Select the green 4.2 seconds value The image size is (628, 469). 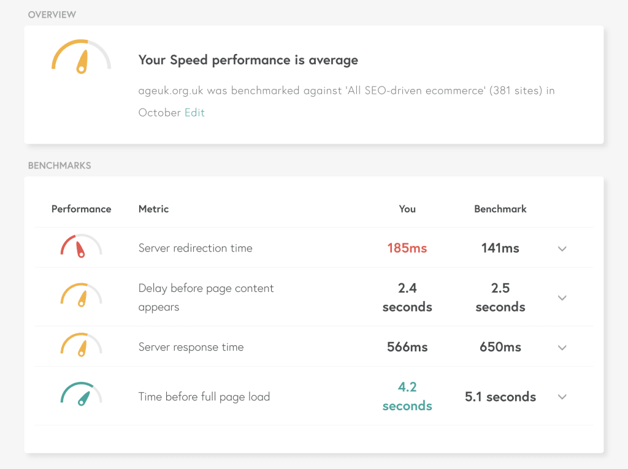click(x=407, y=396)
